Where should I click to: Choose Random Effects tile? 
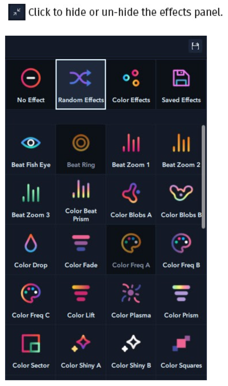(x=81, y=84)
